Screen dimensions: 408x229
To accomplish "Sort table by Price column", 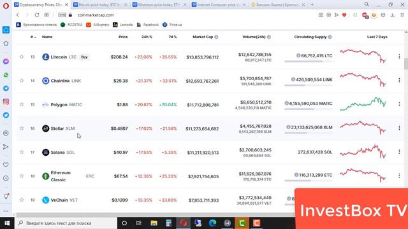I will click(123, 37).
